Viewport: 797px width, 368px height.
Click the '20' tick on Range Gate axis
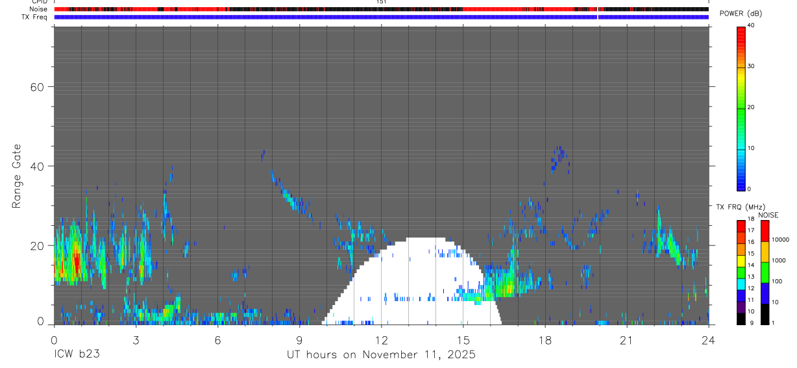pyautogui.click(x=38, y=245)
